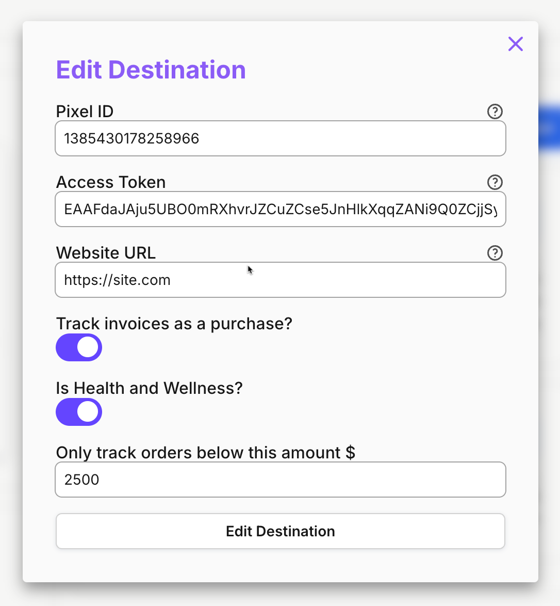The width and height of the screenshot is (560, 606).
Task: Click into the Access Token text box
Action: point(281,209)
